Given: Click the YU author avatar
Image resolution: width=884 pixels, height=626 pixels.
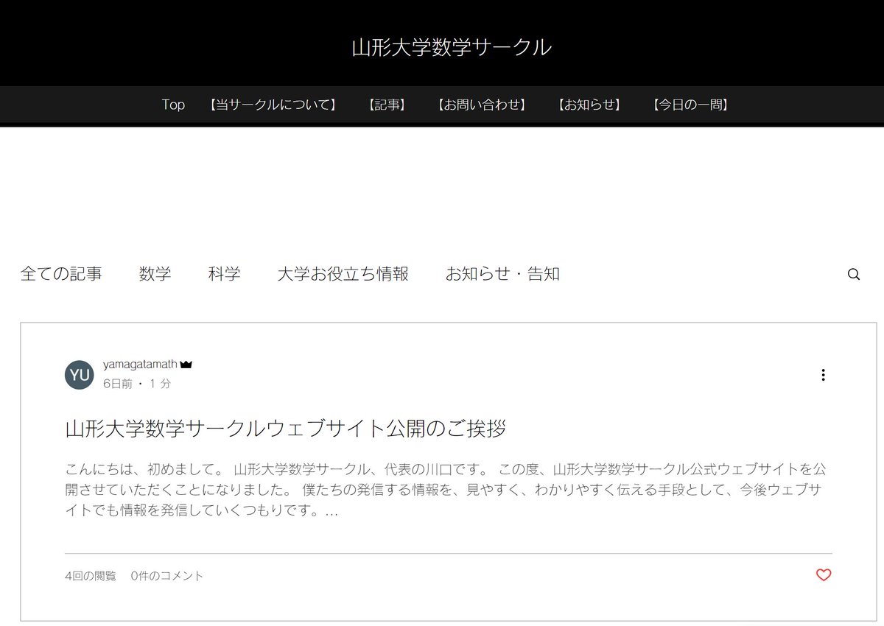Looking at the screenshot, I should click(80, 375).
